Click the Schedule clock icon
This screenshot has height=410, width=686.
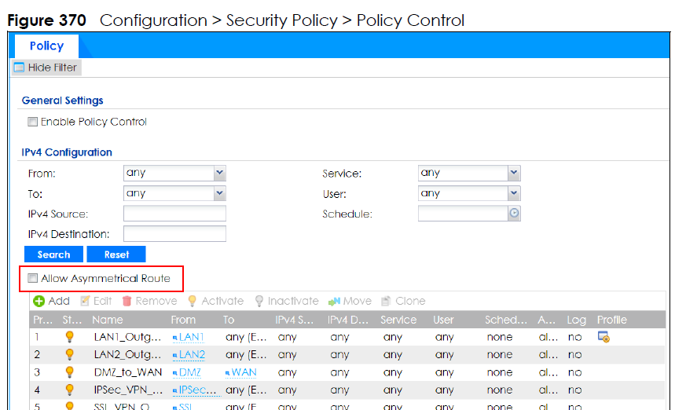point(514,214)
